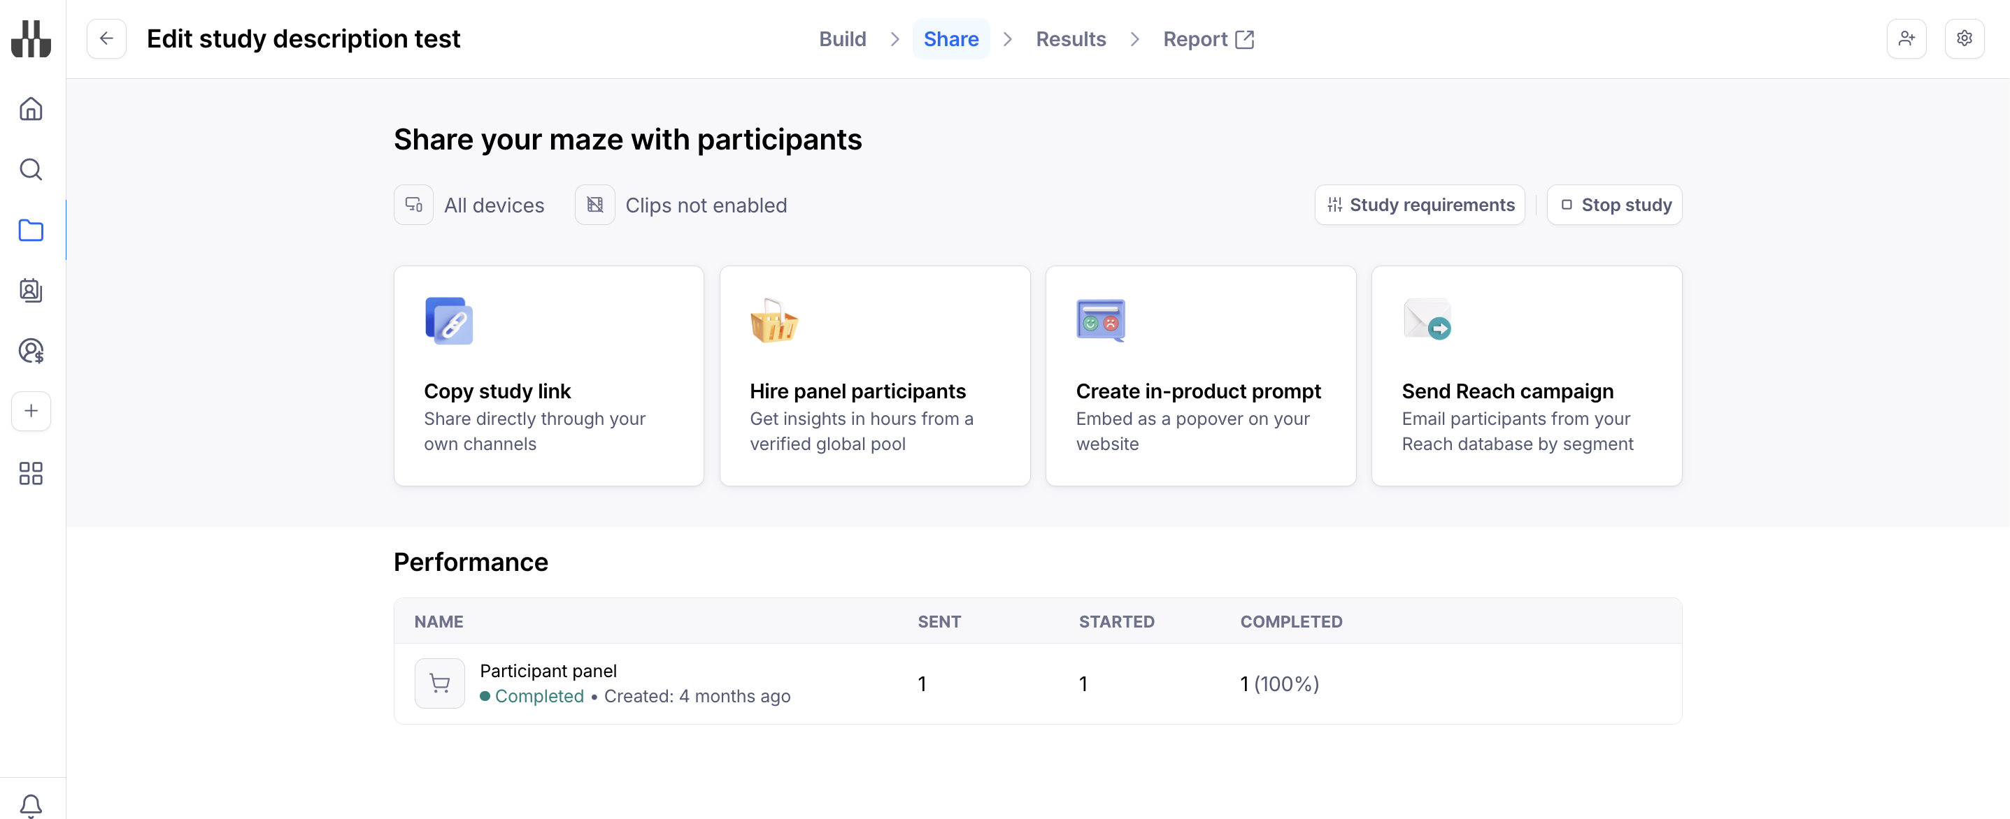Viewport: 2010px width, 819px height.
Task: Click the back arrow button
Action: pyautogui.click(x=107, y=39)
